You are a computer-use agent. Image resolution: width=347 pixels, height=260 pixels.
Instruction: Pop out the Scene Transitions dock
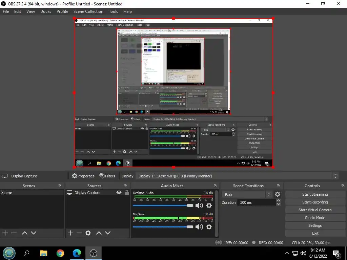click(x=279, y=186)
